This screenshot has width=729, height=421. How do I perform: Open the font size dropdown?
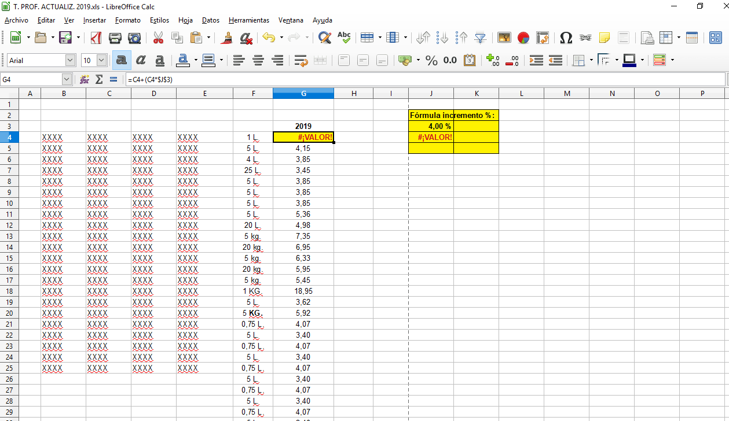pos(102,60)
